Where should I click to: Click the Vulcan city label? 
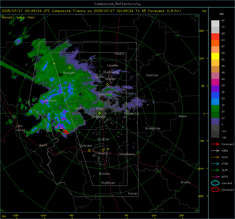pos(133,193)
